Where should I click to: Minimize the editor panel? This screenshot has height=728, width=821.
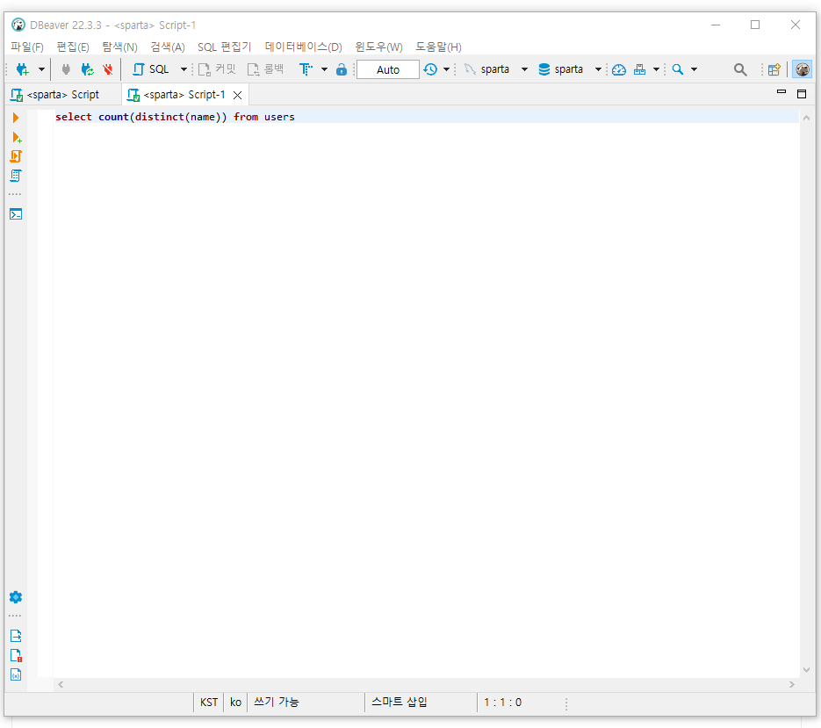pyautogui.click(x=781, y=92)
